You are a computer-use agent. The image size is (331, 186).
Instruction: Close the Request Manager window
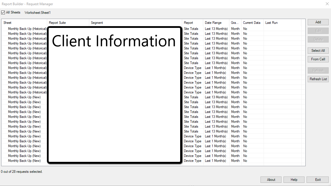pos(327,4)
